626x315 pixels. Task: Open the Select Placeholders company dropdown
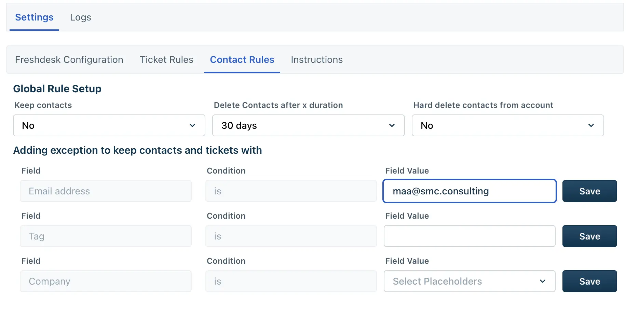pos(469,281)
